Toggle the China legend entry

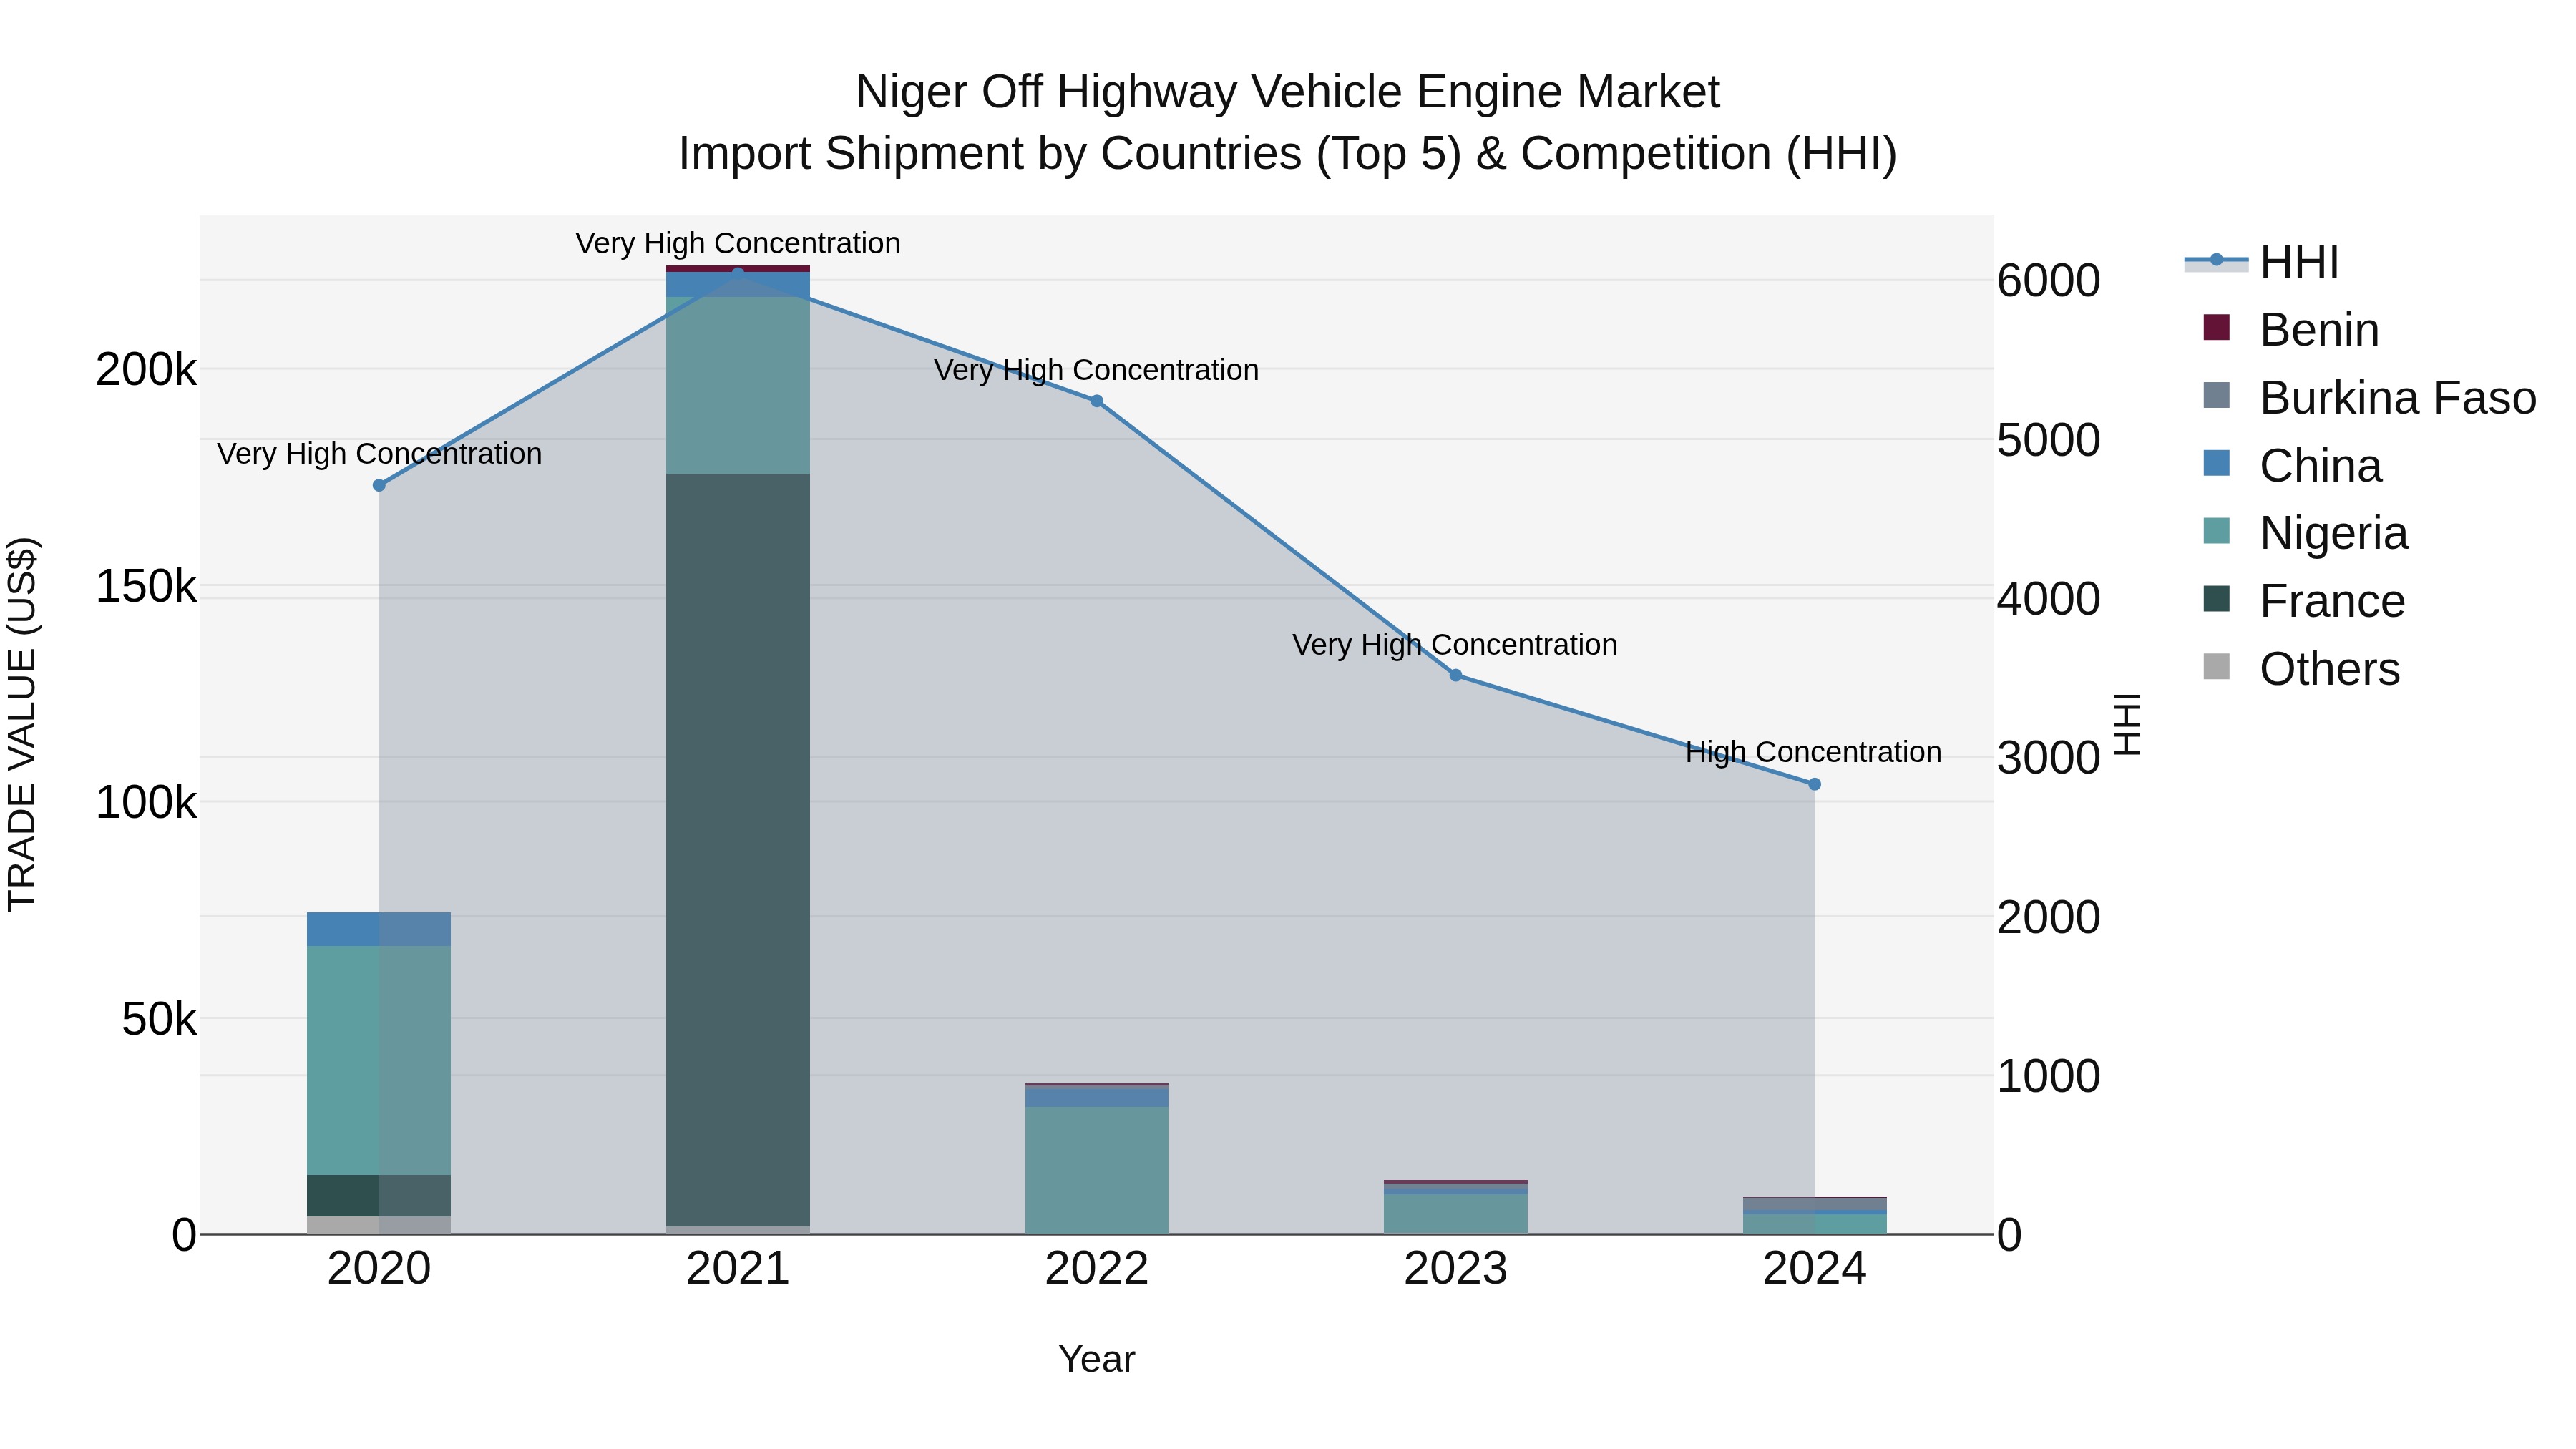pos(2292,466)
